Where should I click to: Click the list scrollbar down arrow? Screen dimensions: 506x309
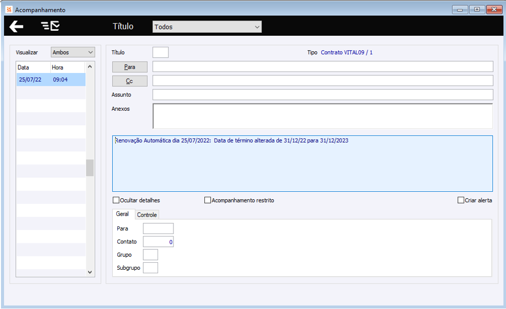[x=89, y=272]
